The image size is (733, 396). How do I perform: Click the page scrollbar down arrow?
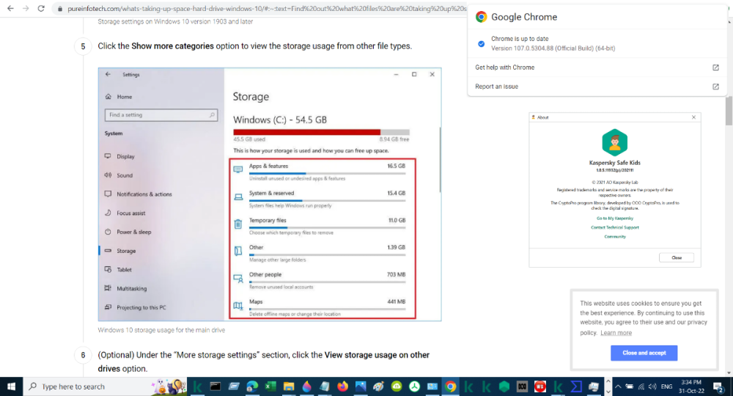click(x=729, y=373)
